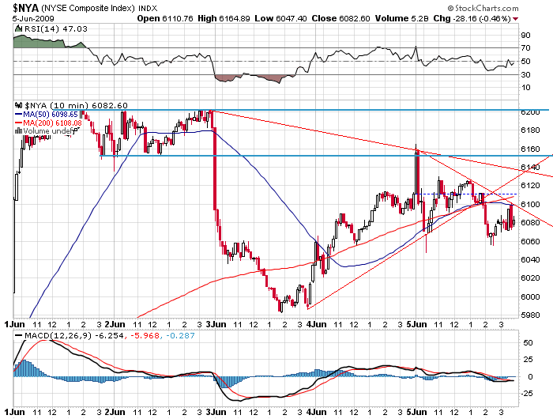Click the 6020 price axis label
This screenshot has width=553, height=419.
point(530,277)
